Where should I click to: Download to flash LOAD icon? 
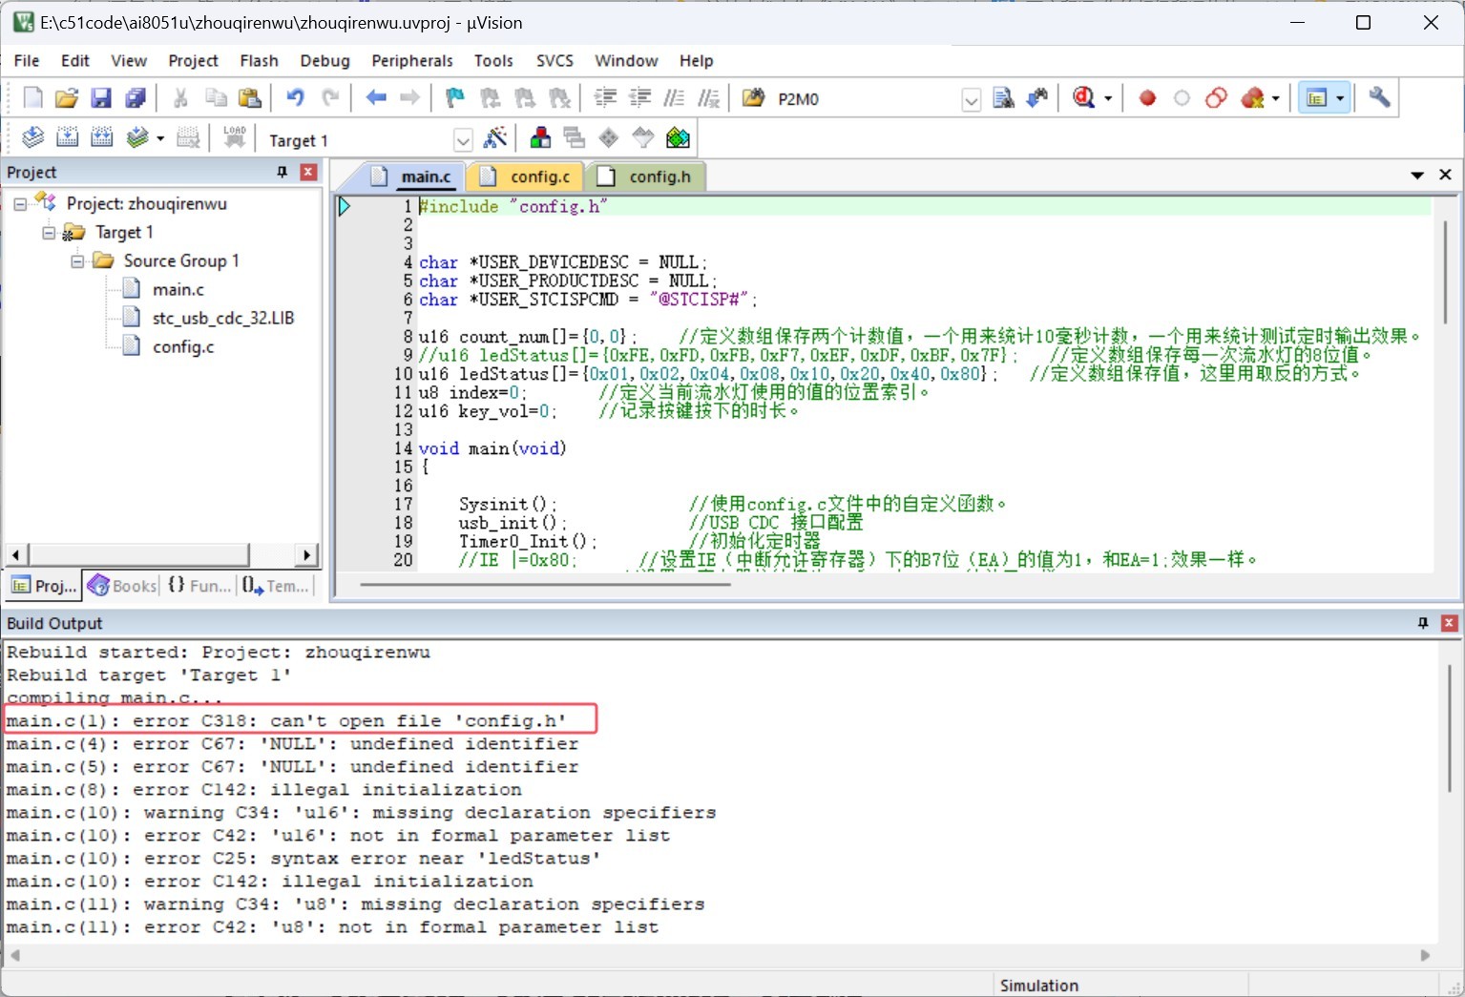click(235, 138)
